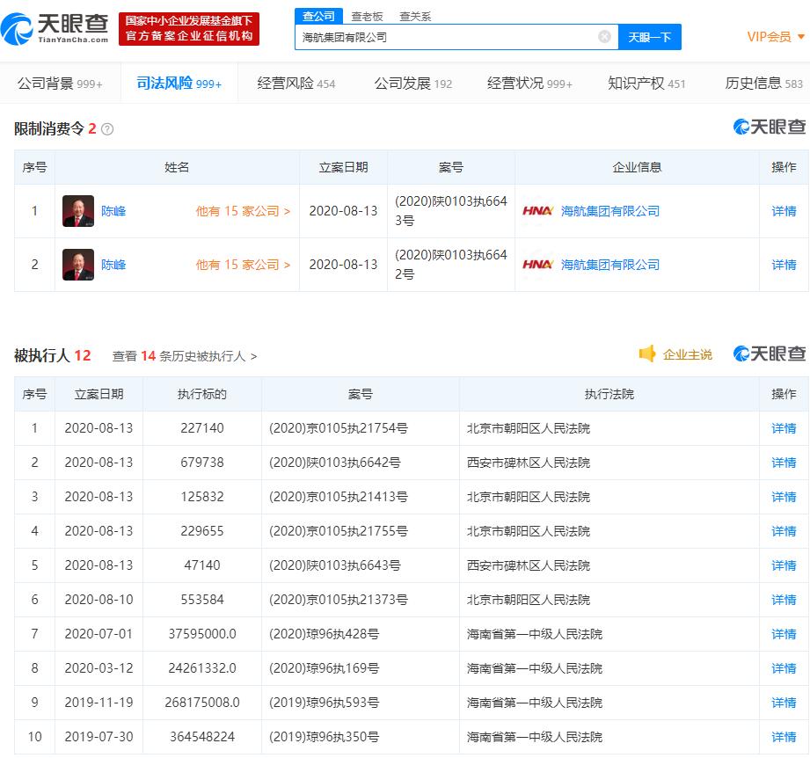Click the TianYanCha logo at top left
Image resolution: width=810 pixels, height=758 pixels.
click(x=55, y=28)
